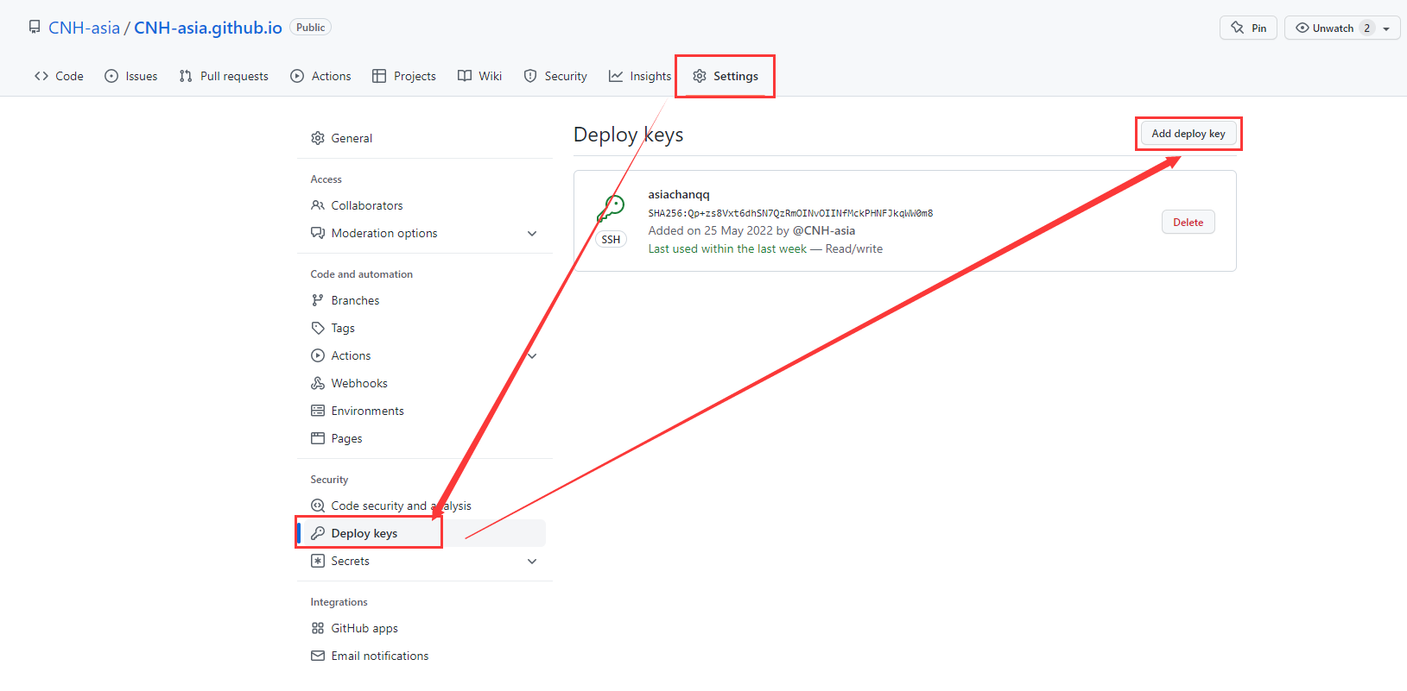
Task: Pin the repository with Pin button
Action: point(1248,28)
